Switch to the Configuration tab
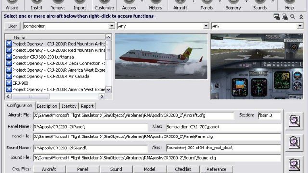 pos(20,106)
